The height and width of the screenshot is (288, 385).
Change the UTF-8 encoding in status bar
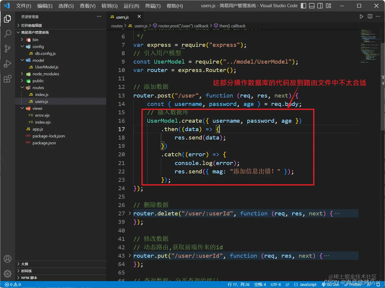click(276, 284)
